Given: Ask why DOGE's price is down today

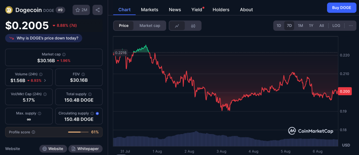Looking at the screenshot, I should click(x=43, y=38).
